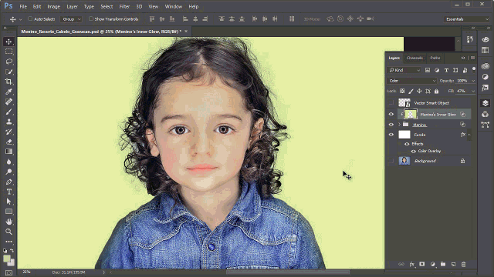This screenshot has height=277, width=494.
Task: Expand collapsed panel tabs arrows
Action: point(463,58)
